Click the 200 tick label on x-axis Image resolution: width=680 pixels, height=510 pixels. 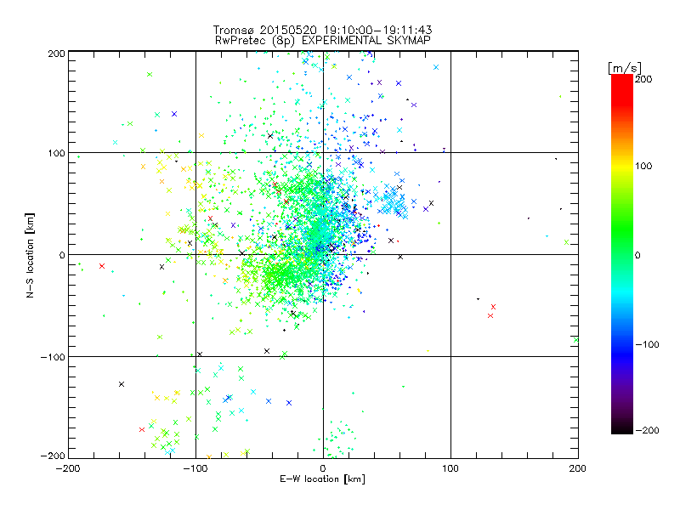(x=578, y=469)
